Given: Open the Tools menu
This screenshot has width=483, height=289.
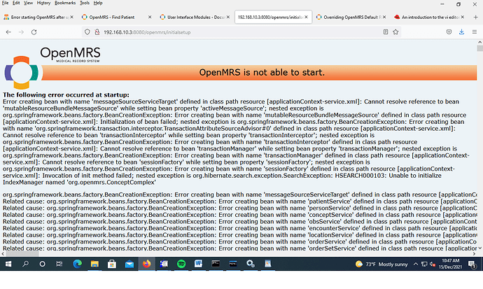Looking at the screenshot, I should (85, 3).
